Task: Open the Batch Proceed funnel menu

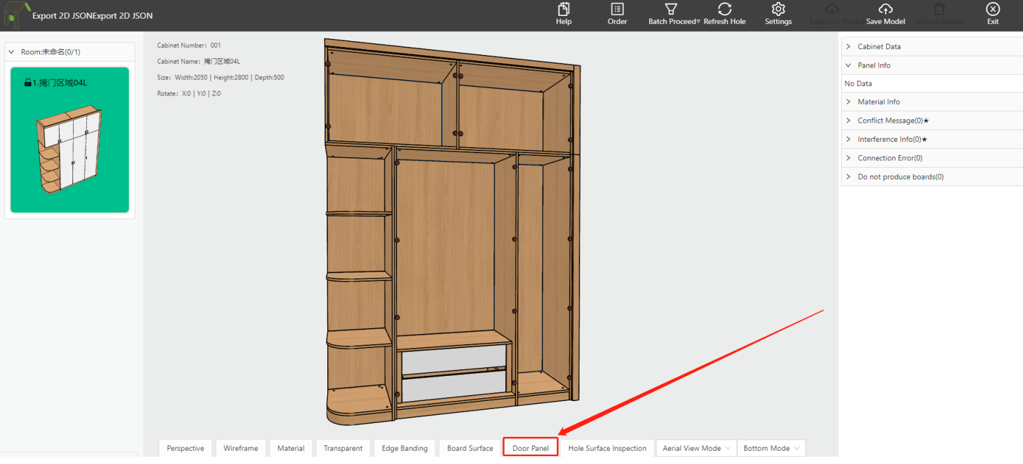Action: (671, 9)
